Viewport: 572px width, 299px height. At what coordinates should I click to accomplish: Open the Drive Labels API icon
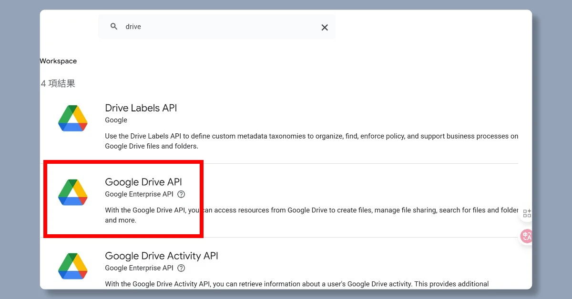click(73, 119)
